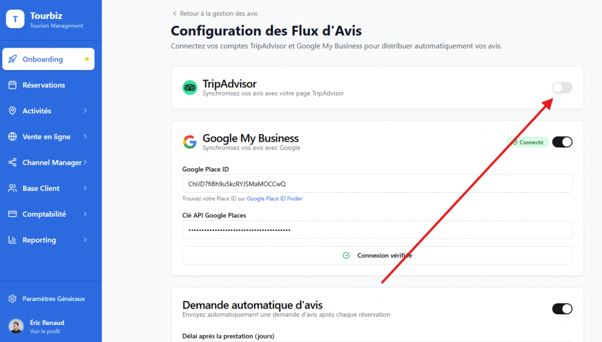Turn off Demande automatique d'avis toggle
This screenshot has width=602, height=342.
coord(562,309)
